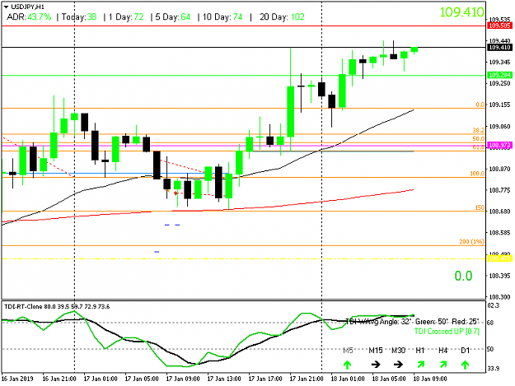This screenshot has width=515, height=386.
Task: Click the large green 0.0 readout
Action: tap(463, 276)
